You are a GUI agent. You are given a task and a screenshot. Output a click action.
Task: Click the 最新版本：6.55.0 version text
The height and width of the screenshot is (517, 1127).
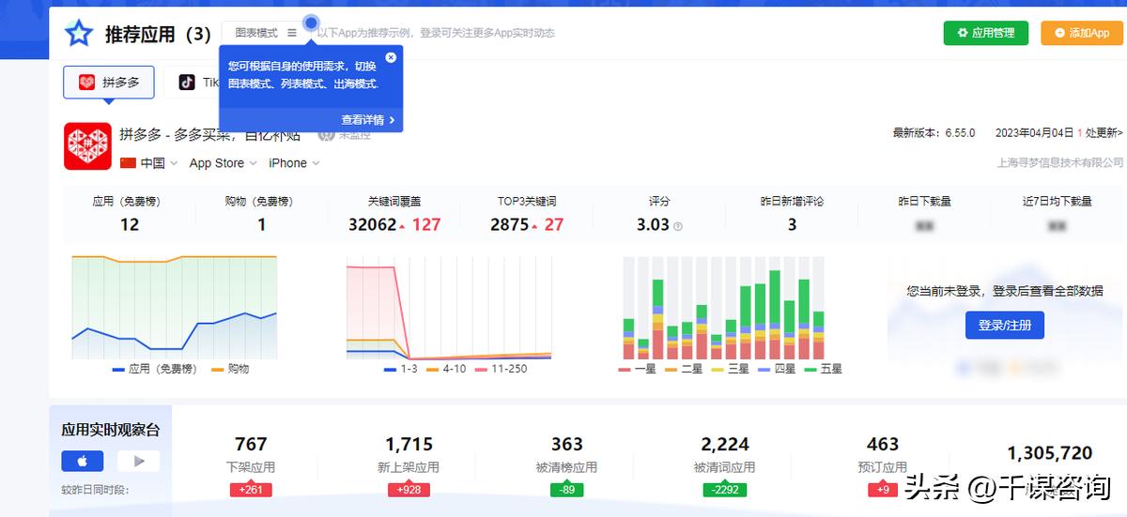pyautogui.click(x=934, y=133)
